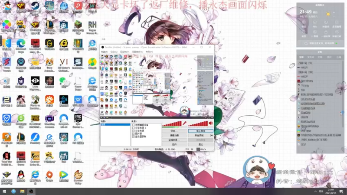Click the 退出 button in OBS
This screenshot has height=195, width=347.
point(201,144)
